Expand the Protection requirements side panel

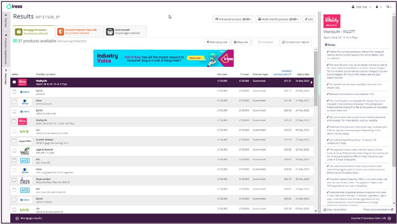6,49
